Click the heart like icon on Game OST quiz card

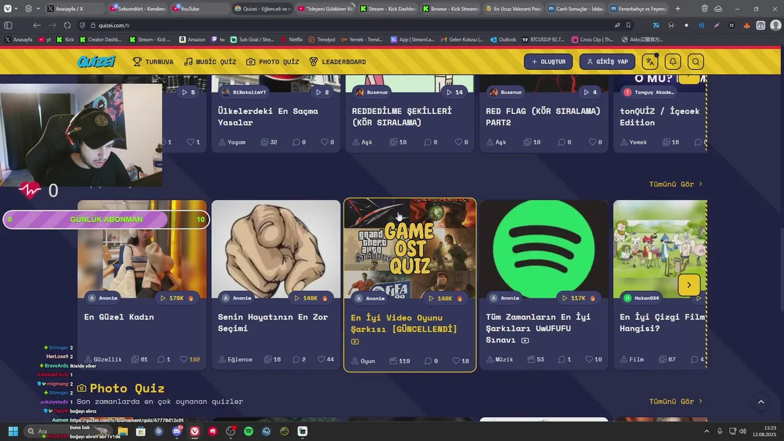pos(456,361)
